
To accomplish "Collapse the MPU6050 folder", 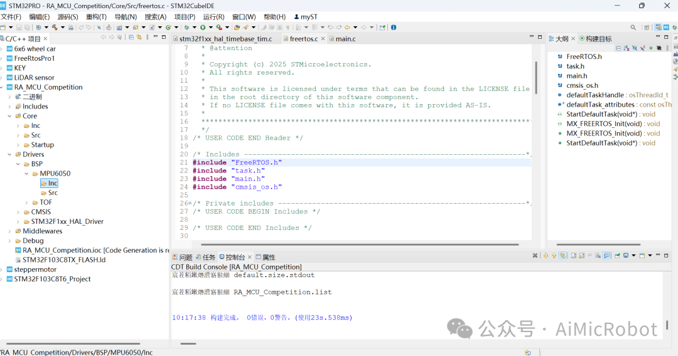I will click(x=27, y=174).
